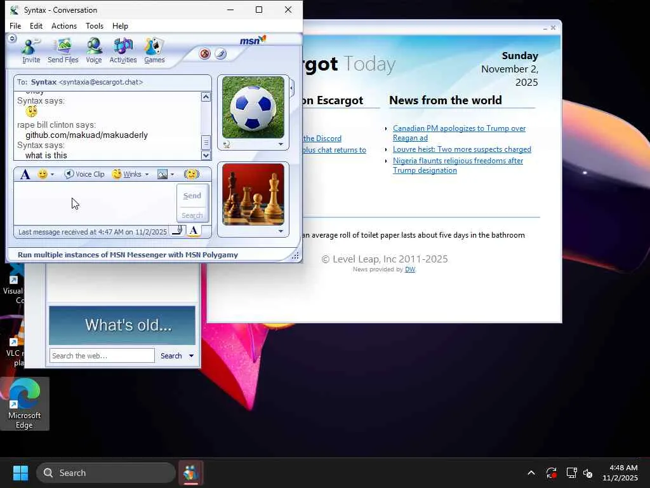Launch Games from the toolbar
This screenshot has width=650, height=488.
(x=154, y=50)
